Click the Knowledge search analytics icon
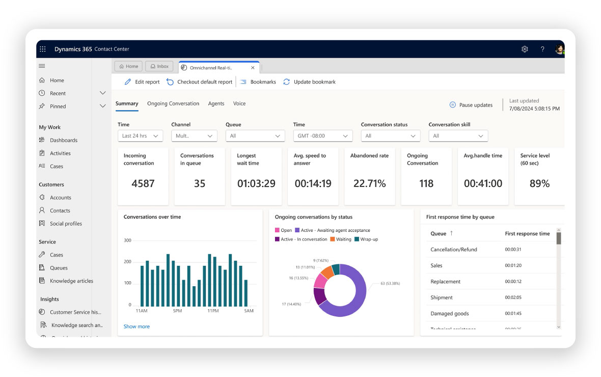601x377 pixels. (43, 325)
